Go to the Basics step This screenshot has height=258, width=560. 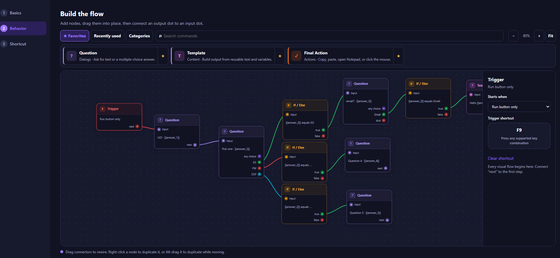point(23,13)
